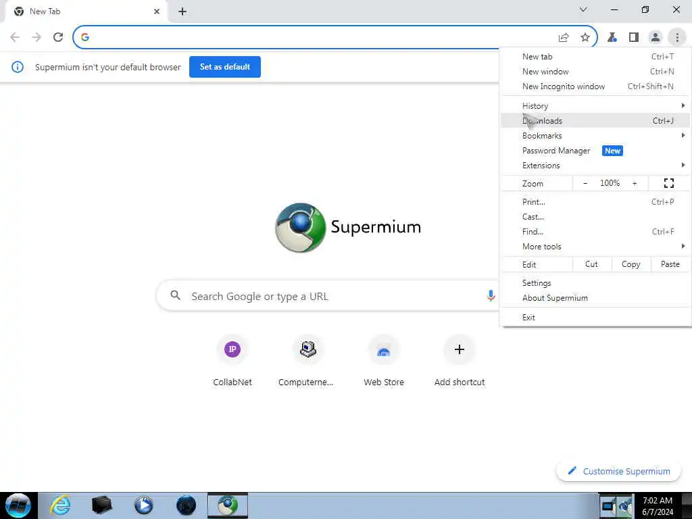Viewport: 692px width, 519px height.
Task: Click the Add shortcut plus icon
Action: click(460, 349)
